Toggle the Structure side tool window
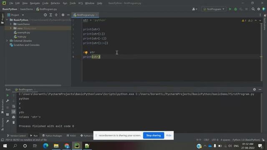 pyautogui.click(x=2, y=124)
